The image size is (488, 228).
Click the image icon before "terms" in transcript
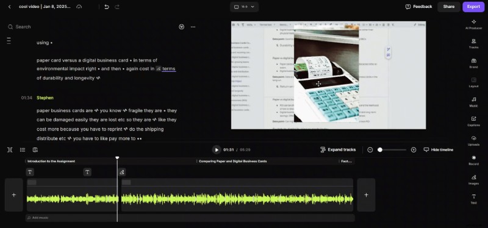158,69
